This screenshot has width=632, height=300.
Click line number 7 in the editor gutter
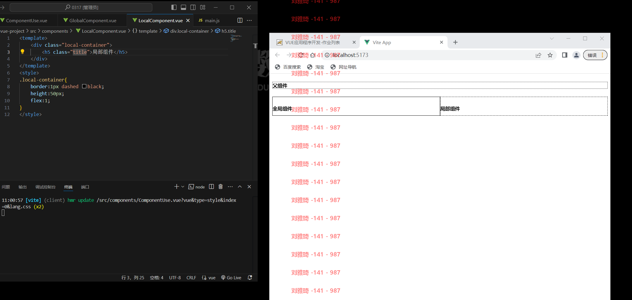8,80
